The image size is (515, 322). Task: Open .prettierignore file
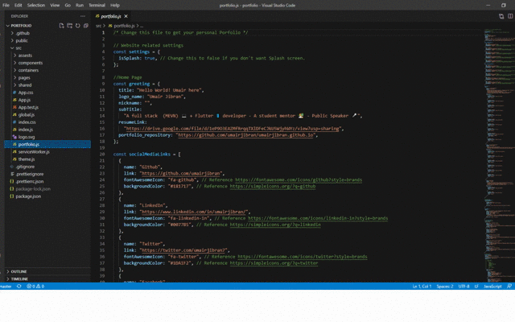coord(30,174)
